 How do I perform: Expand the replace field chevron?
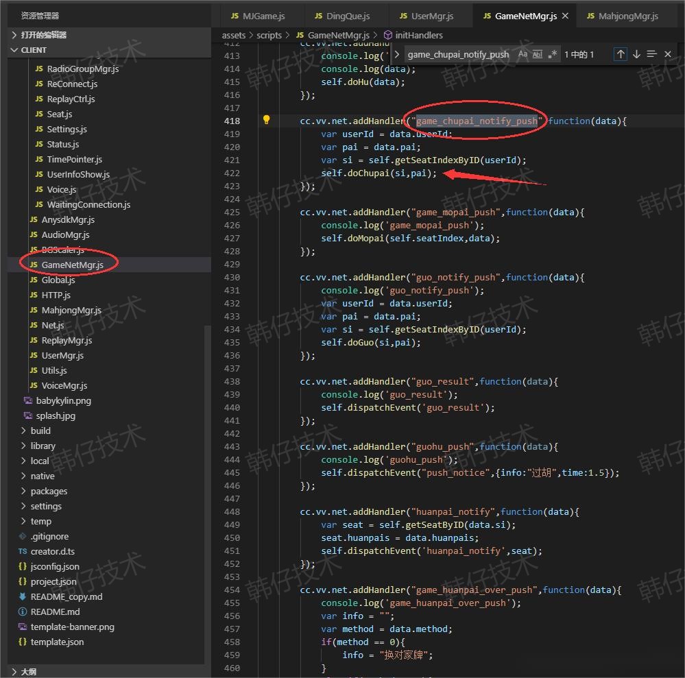397,54
